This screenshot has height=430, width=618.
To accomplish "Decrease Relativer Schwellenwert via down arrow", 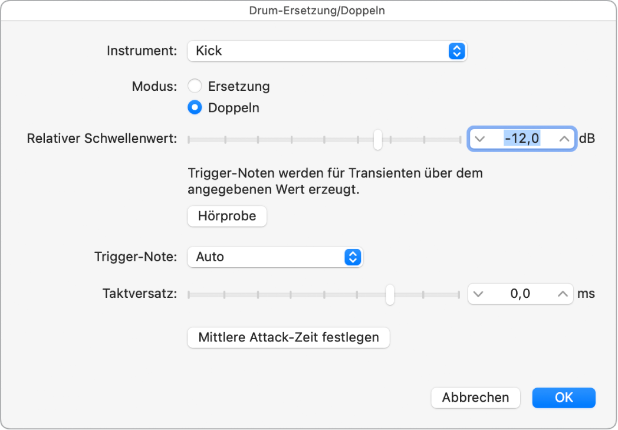I will (x=480, y=139).
